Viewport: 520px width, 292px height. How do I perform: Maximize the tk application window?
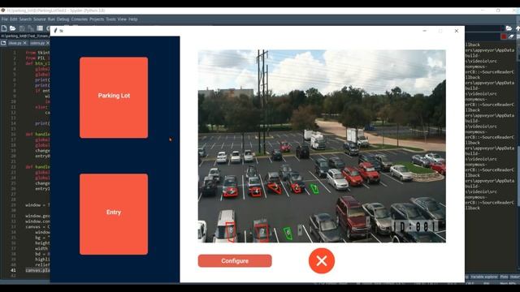[440, 31]
